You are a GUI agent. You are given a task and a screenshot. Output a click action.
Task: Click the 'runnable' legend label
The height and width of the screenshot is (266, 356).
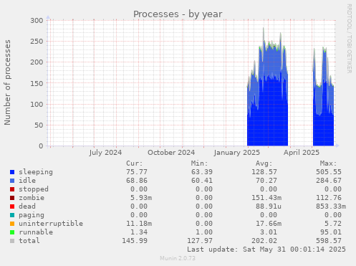click(x=36, y=232)
